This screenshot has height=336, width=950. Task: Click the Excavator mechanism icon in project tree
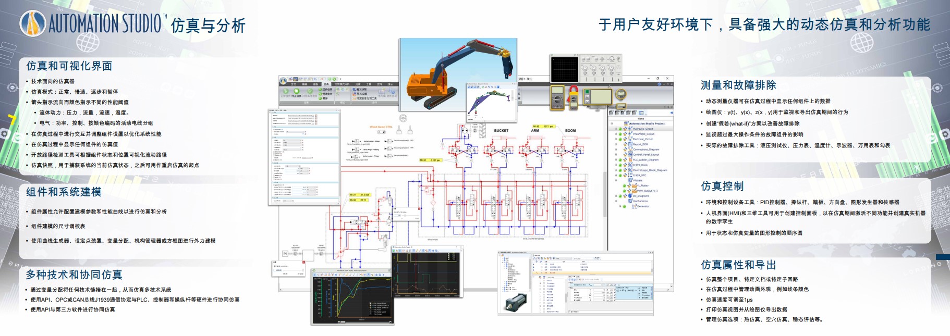(x=634, y=206)
